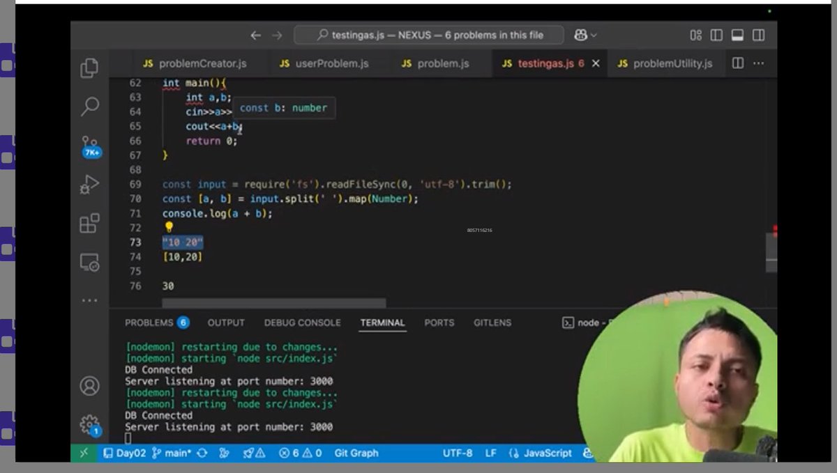The image size is (837, 473).
Task: Open the Copilot chat icon
Action: point(580,35)
